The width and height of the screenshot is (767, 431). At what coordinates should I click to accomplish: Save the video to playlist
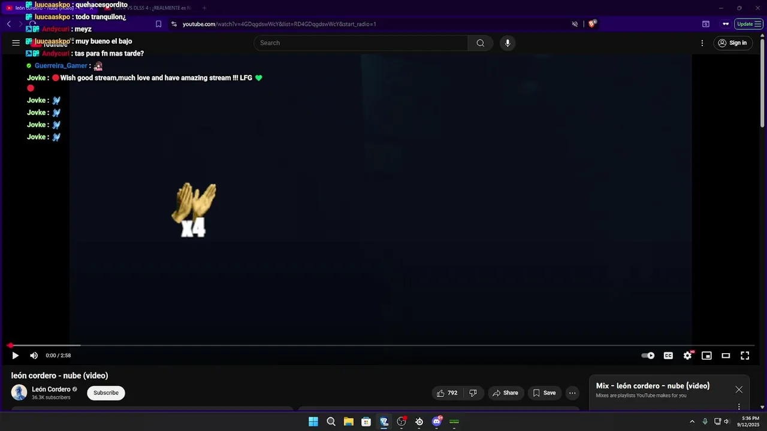(x=545, y=393)
